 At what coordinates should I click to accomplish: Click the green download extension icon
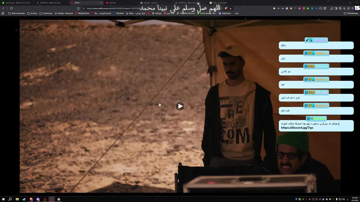pyautogui.click(x=295, y=8)
